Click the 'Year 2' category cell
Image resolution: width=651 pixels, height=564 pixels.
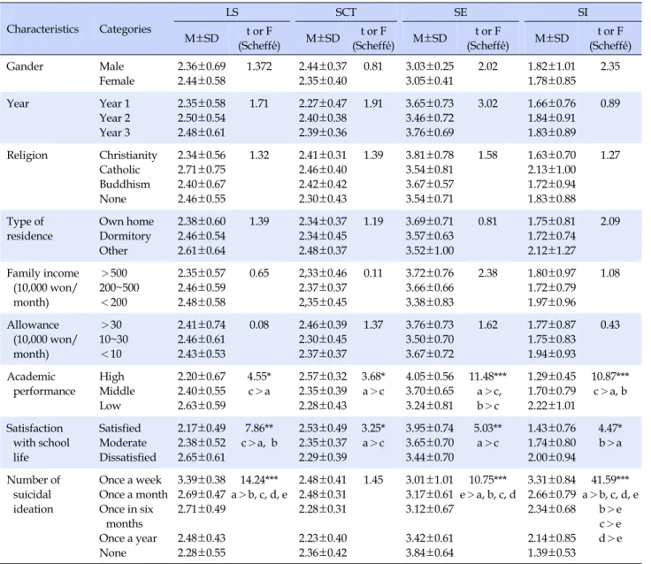tap(115, 118)
